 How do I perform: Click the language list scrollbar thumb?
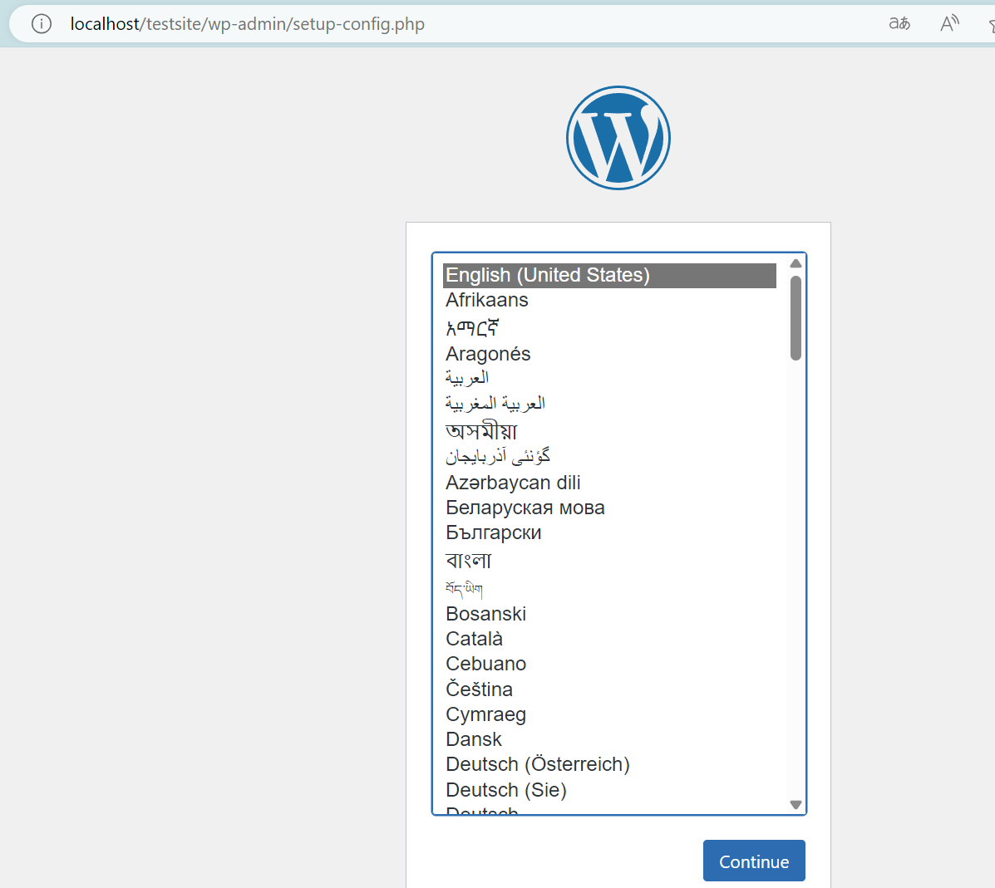796,318
